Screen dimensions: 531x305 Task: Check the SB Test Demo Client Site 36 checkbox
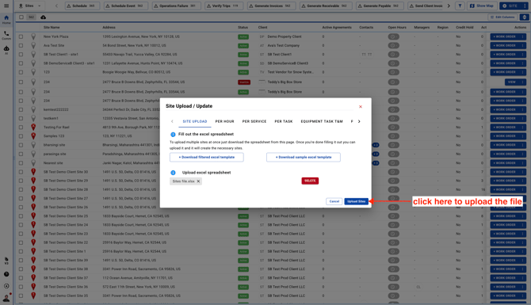pyautogui.click(x=21, y=287)
